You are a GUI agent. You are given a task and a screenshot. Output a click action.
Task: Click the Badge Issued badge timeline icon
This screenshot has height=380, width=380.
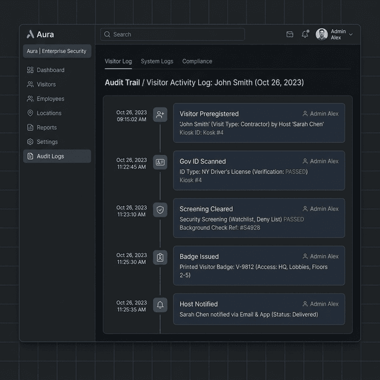click(160, 257)
